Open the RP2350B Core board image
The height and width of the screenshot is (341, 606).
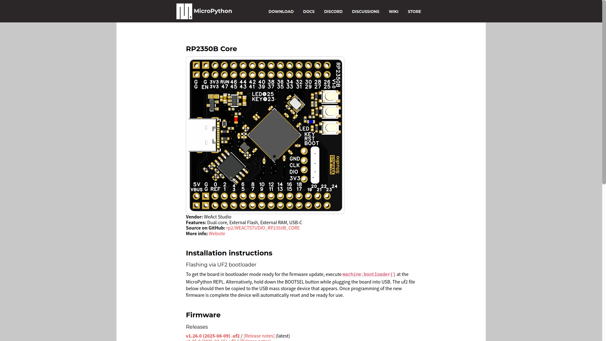pos(265,135)
